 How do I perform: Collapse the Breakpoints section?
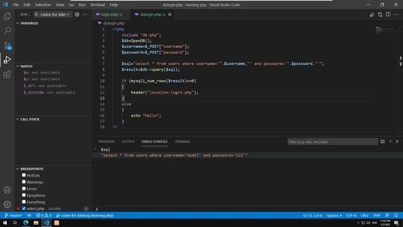[x=18, y=169]
